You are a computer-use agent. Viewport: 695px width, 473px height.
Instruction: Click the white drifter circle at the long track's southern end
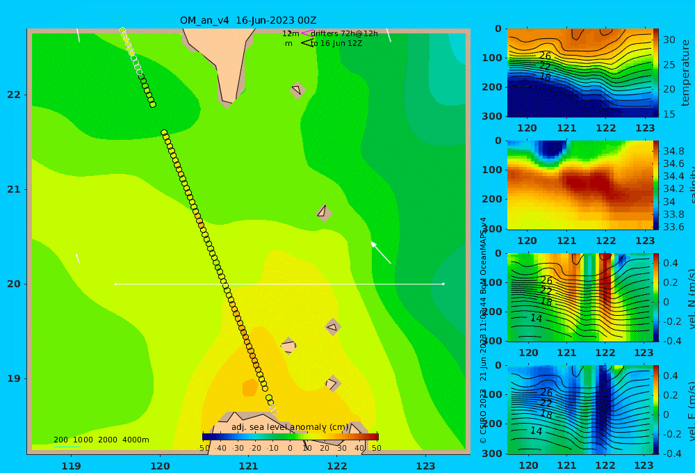274,412
